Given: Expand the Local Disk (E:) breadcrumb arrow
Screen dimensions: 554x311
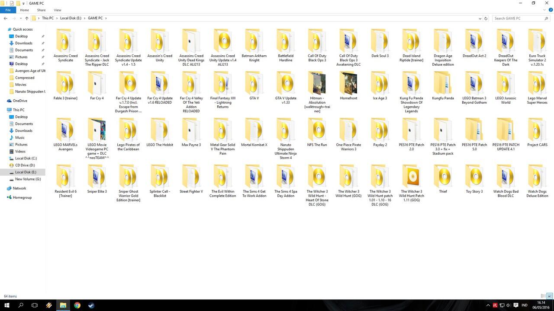Looking at the screenshot, I should tap(84, 18).
